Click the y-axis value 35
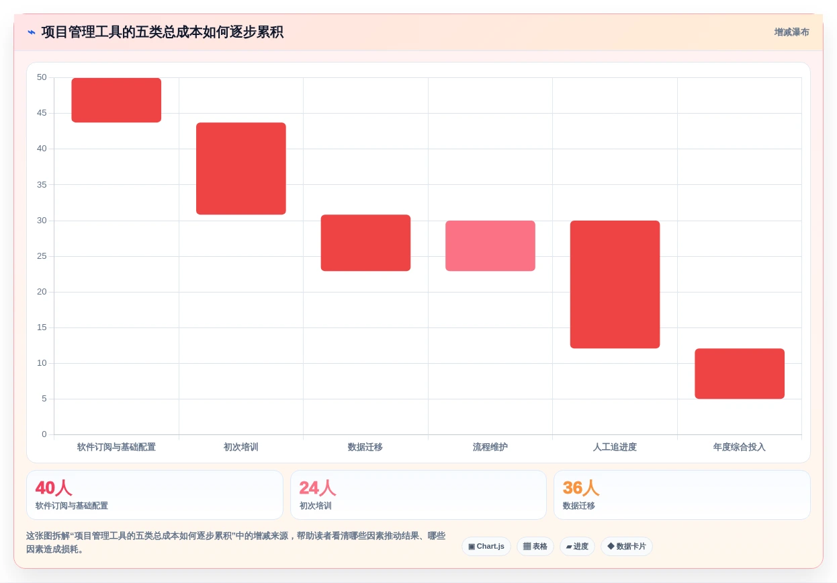This screenshot has width=837, height=583. pyautogui.click(x=42, y=184)
